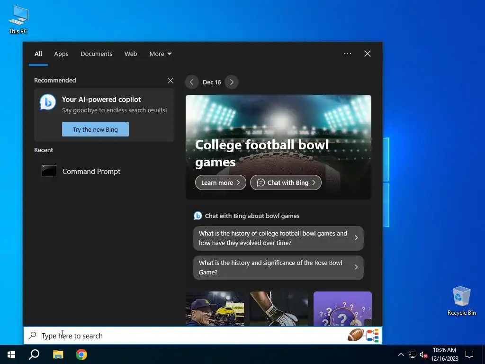Open the bowl games history evolution question
This screenshot has width=485, height=364.
coord(278,238)
